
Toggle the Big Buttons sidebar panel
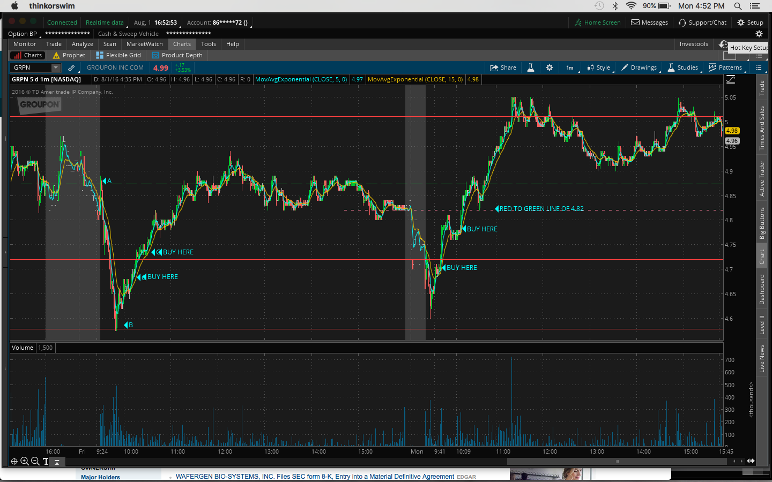(x=762, y=223)
